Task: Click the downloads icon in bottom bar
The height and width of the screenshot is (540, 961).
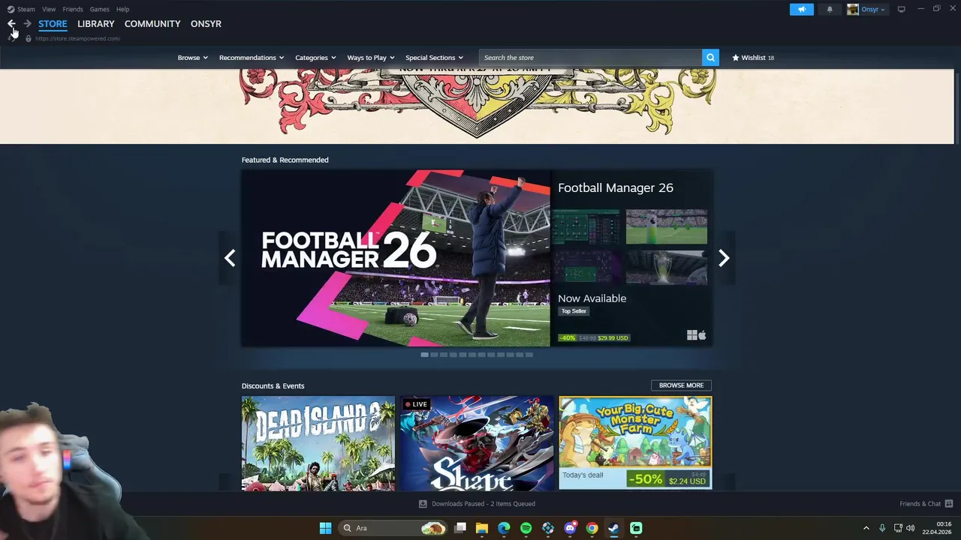Action: [x=423, y=504]
